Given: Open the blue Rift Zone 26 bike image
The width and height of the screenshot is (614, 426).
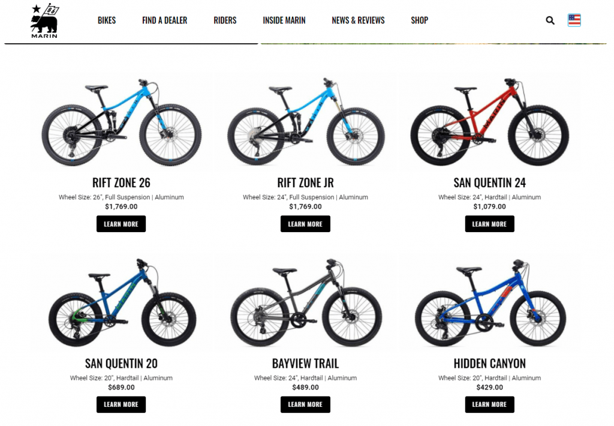Looking at the screenshot, I should [121, 122].
